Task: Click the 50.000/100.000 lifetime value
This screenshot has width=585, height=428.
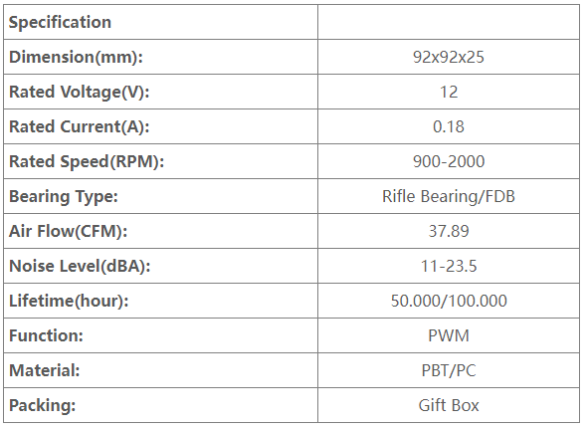Action: coord(449,301)
